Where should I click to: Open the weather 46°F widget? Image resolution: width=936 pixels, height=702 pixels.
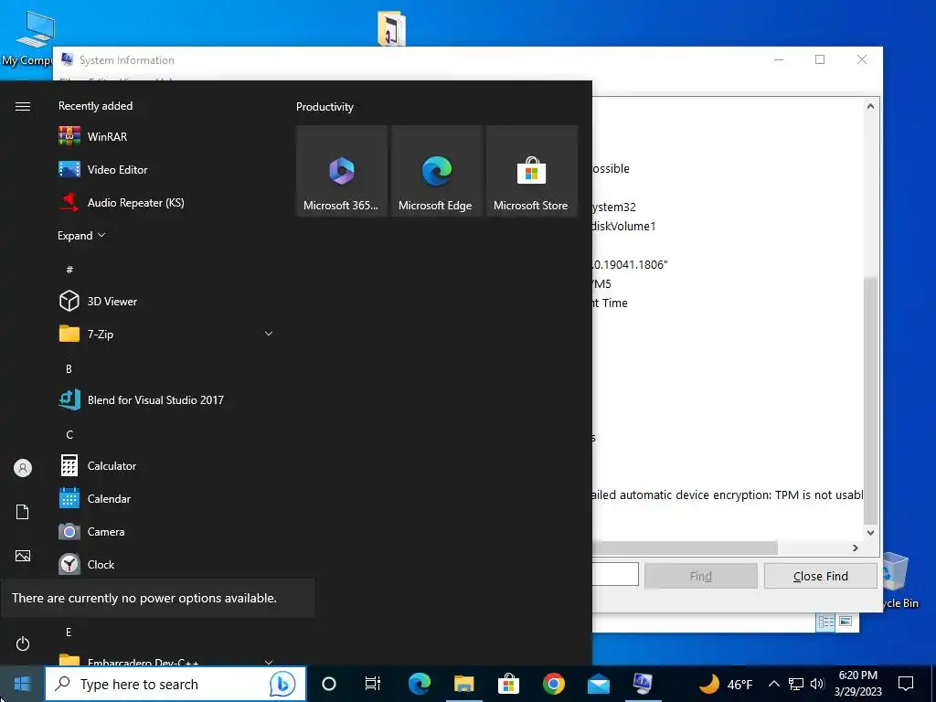726,684
